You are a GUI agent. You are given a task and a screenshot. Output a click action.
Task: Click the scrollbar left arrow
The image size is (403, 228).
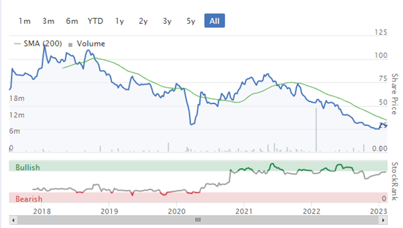13,220
